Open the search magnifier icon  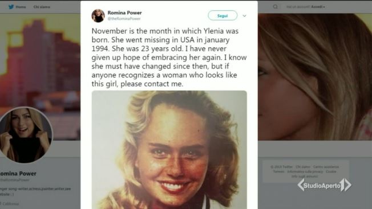[x=275, y=7]
